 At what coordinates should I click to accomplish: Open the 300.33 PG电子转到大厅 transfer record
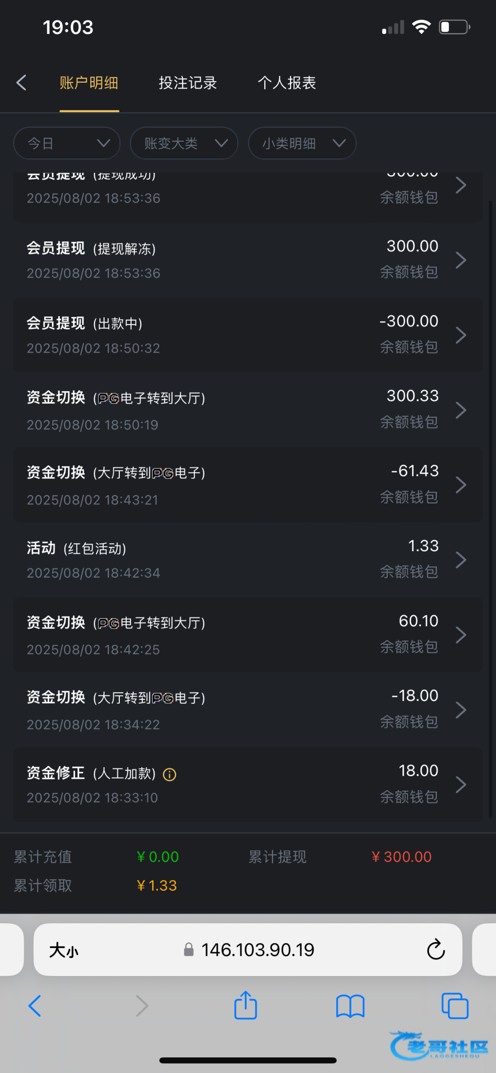point(248,410)
